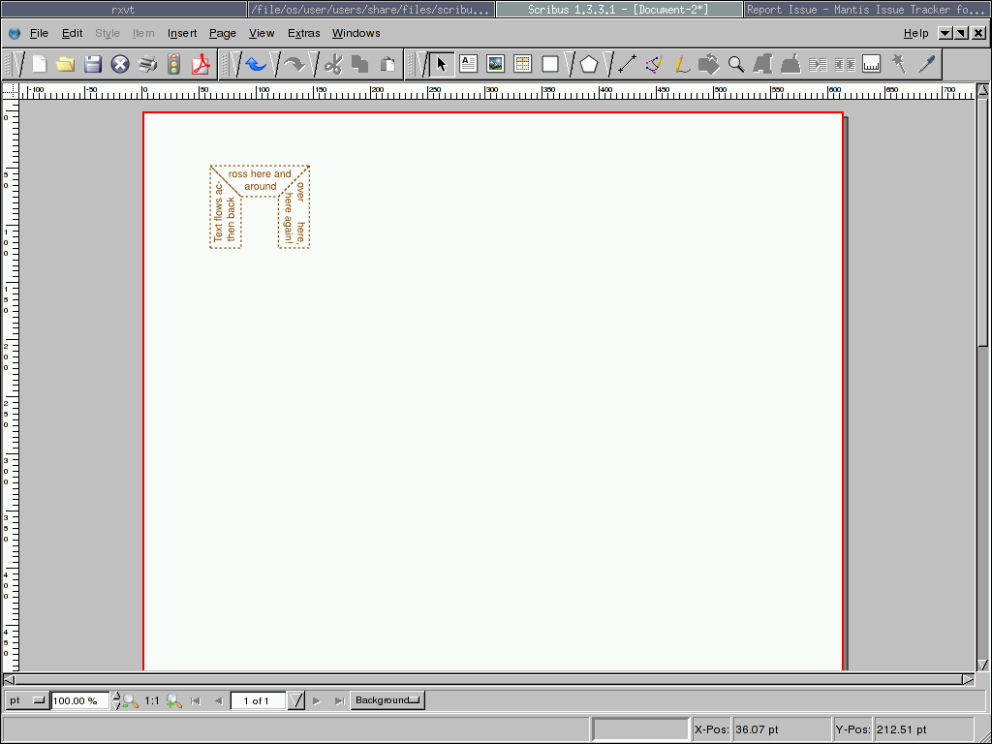
Task: Click the Insert Table tool
Action: [522, 65]
